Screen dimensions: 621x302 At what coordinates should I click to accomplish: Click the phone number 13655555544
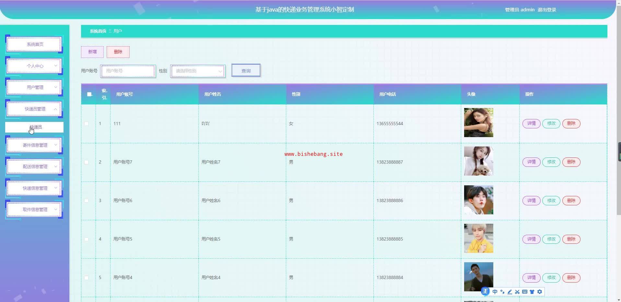(x=390, y=124)
